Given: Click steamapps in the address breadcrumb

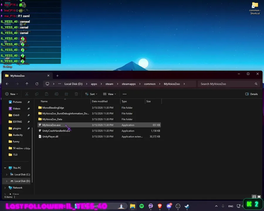Looking at the screenshot, I should [x=129, y=84].
